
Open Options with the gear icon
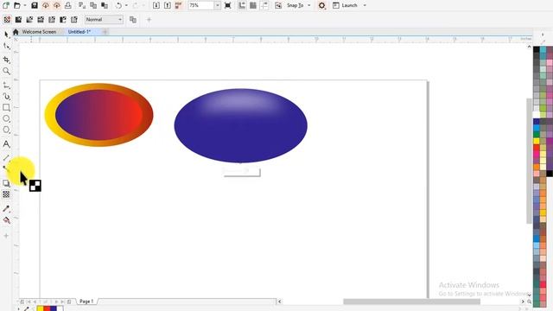(x=321, y=6)
